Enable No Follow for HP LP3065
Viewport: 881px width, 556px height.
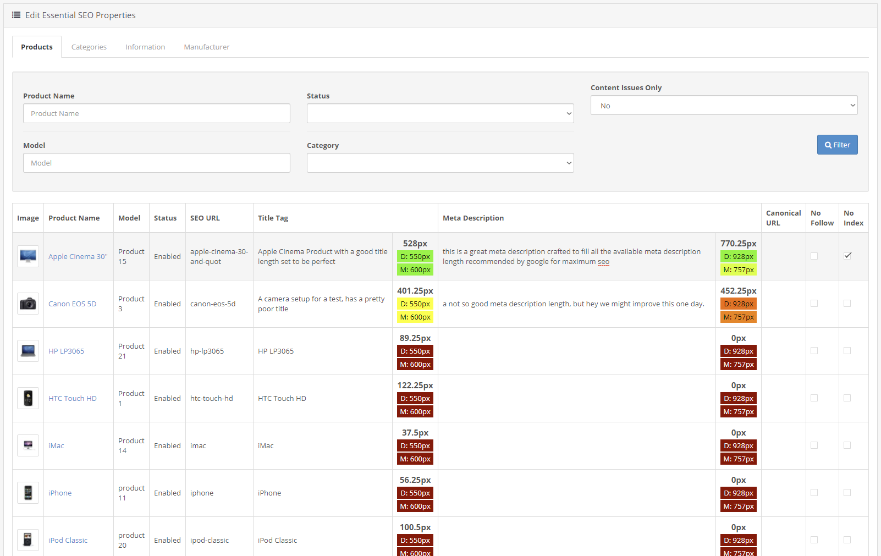(x=814, y=350)
